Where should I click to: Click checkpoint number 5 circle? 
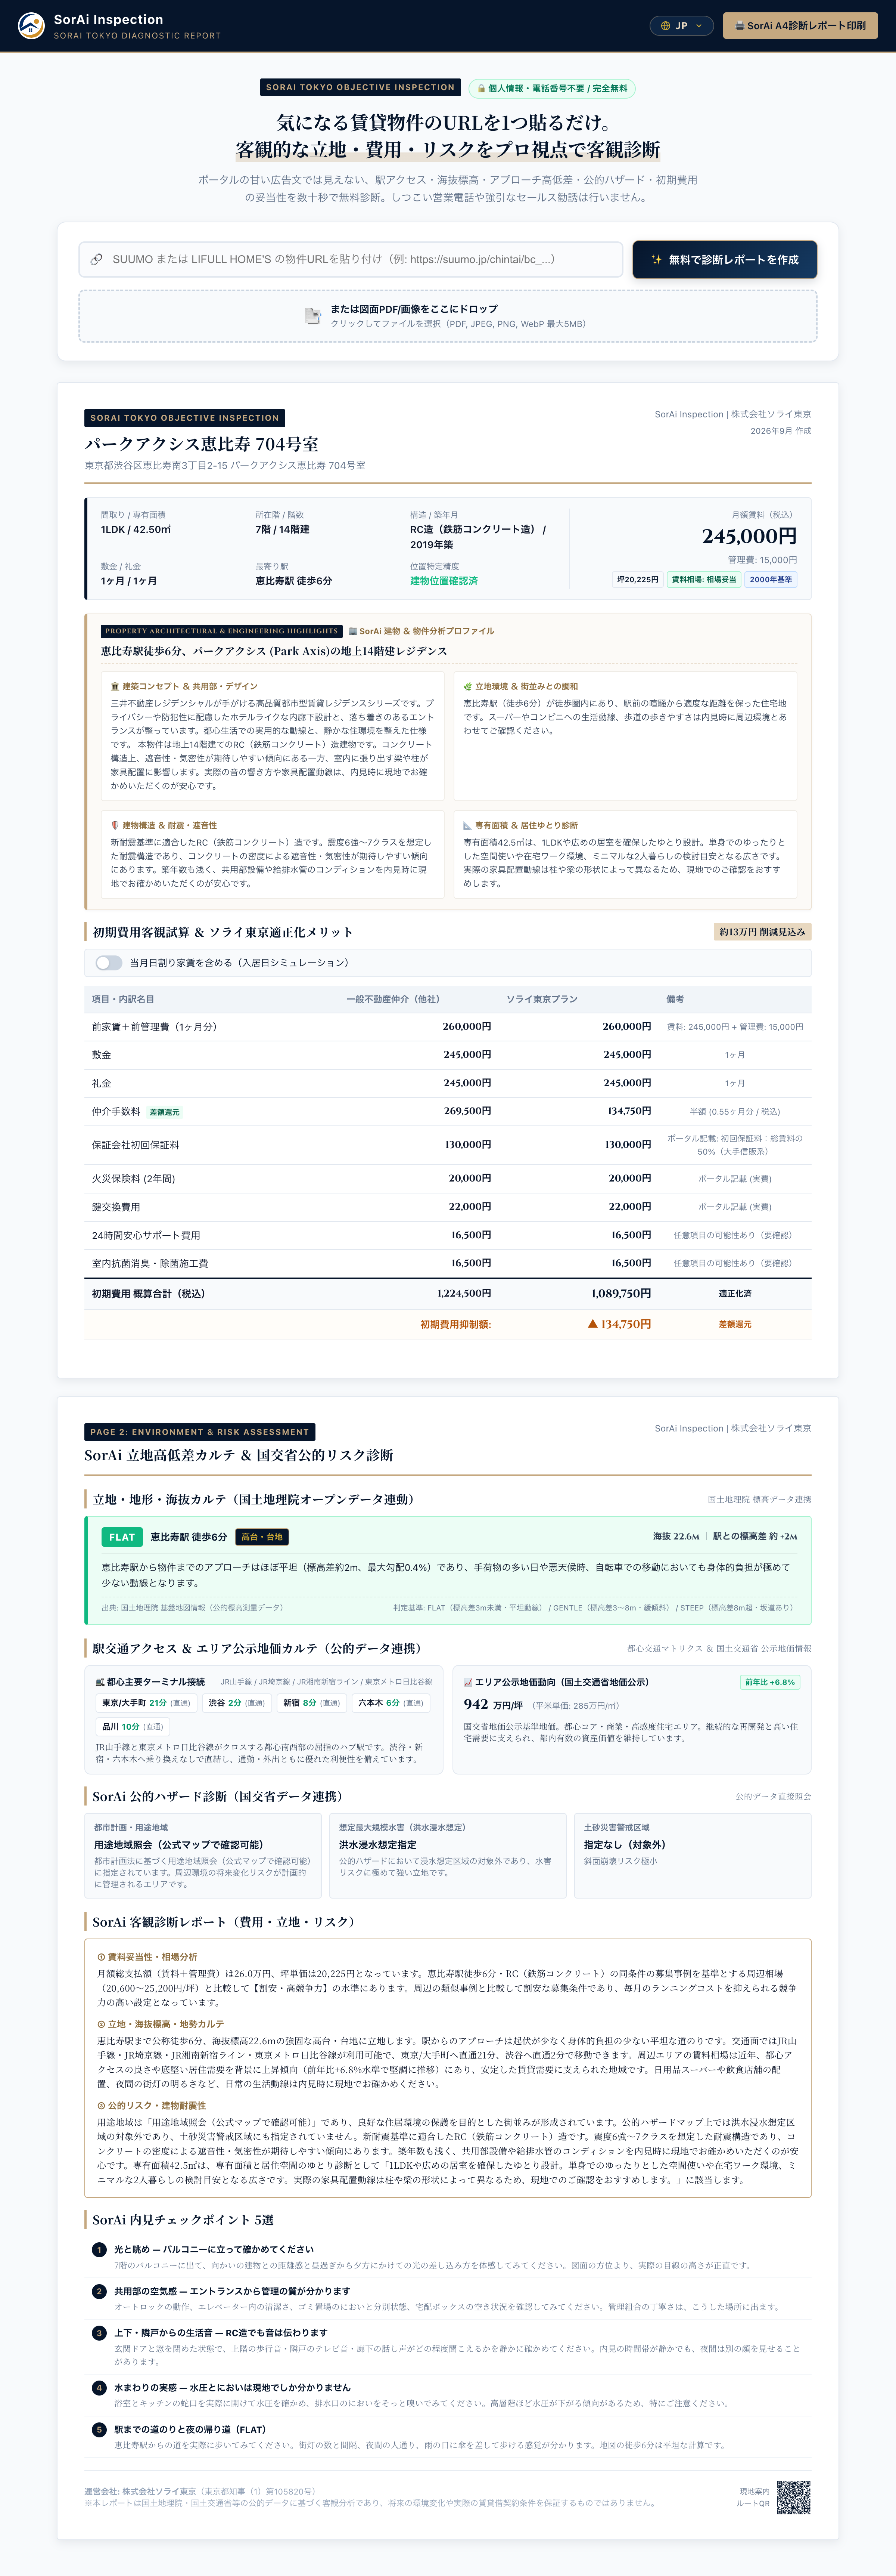[x=99, y=2429]
